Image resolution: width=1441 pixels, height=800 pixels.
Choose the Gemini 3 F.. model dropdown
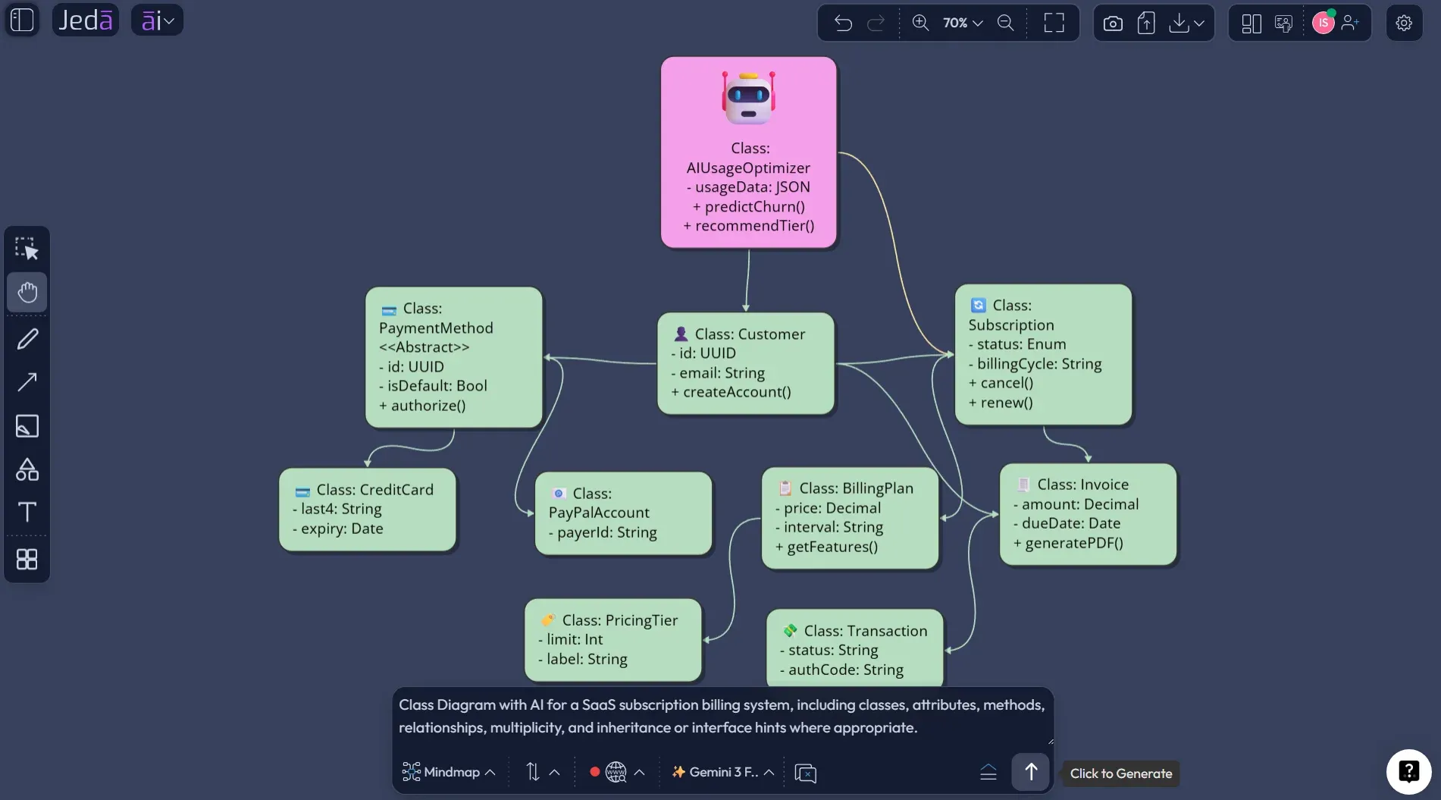point(723,772)
